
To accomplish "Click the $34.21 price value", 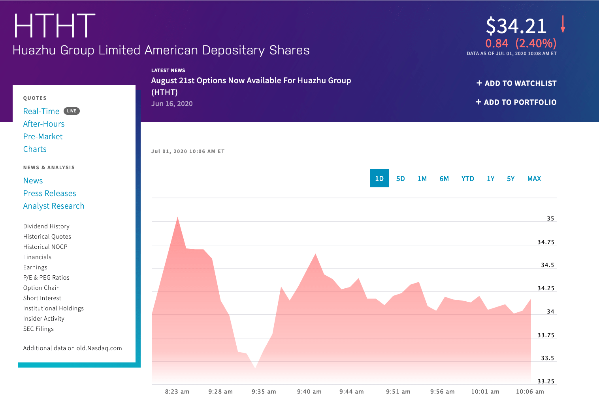I will click(516, 26).
